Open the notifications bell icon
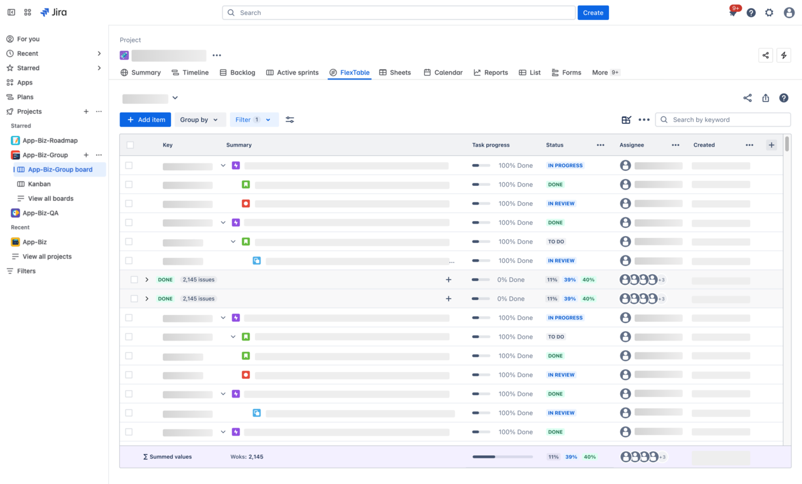 pos(732,13)
